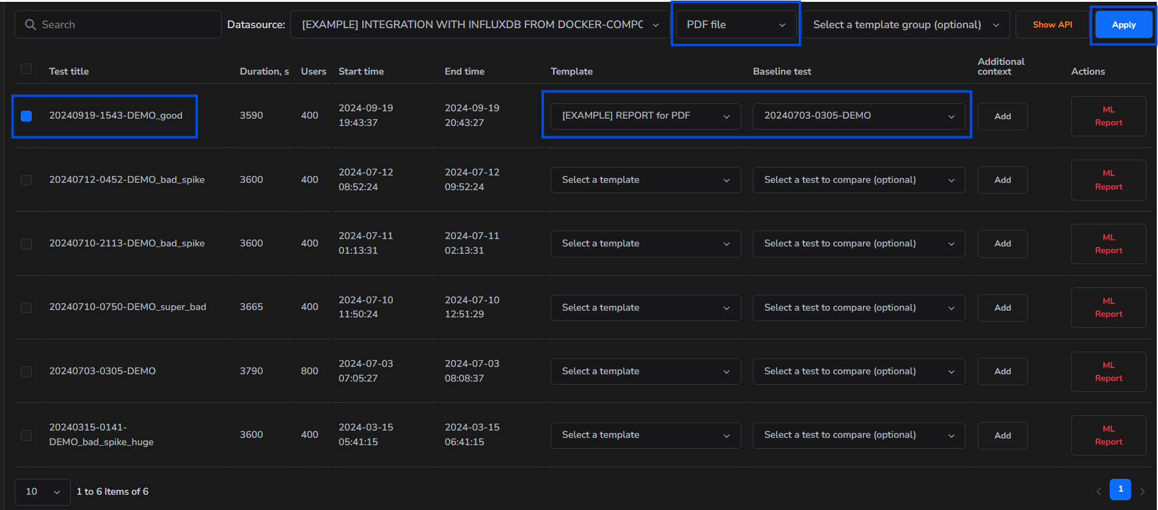
Task: Click the Show API button
Action: click(x=1052, y=24)
